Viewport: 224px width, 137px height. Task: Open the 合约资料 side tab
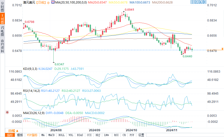tap(2, 46)
